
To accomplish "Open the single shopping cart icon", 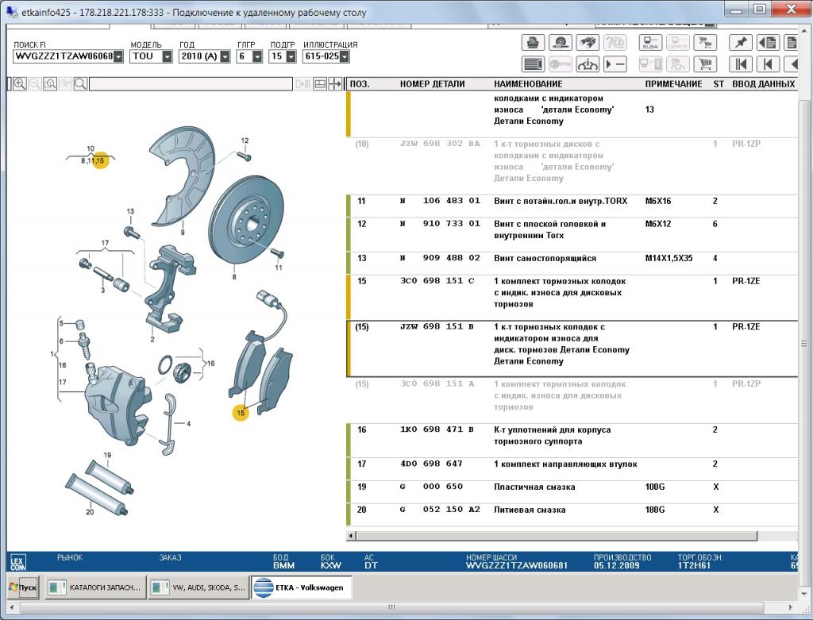I will pyautogui.click(x=705, y=64).
